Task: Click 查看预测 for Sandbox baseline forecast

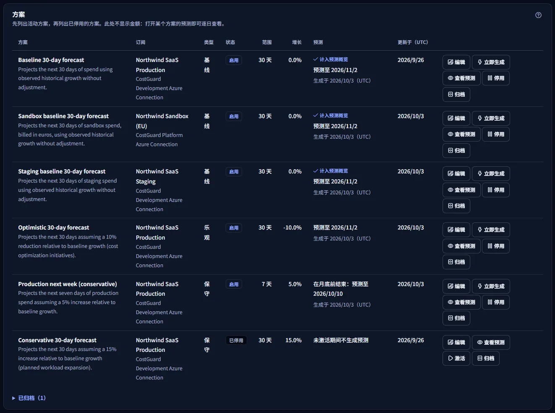Action: click(461, 134)
